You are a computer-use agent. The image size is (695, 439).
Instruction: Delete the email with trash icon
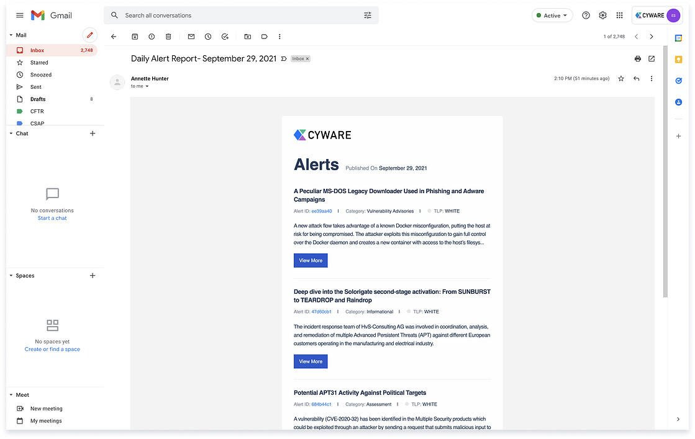(x=168, y=37)
